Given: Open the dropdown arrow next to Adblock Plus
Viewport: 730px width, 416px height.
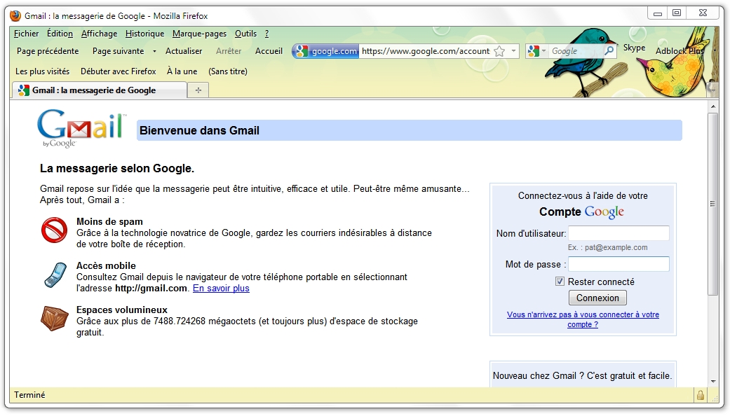Looking at the screenshot, I should pos(715,50).
